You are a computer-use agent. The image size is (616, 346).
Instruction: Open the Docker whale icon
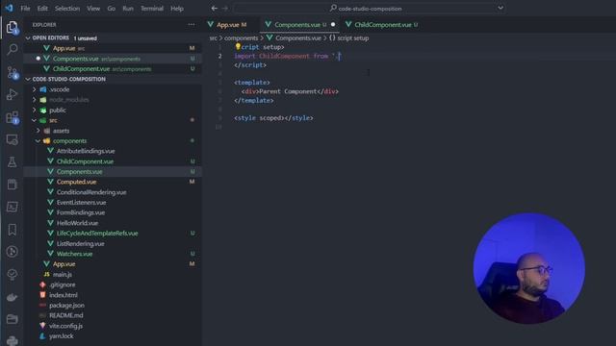13,297
